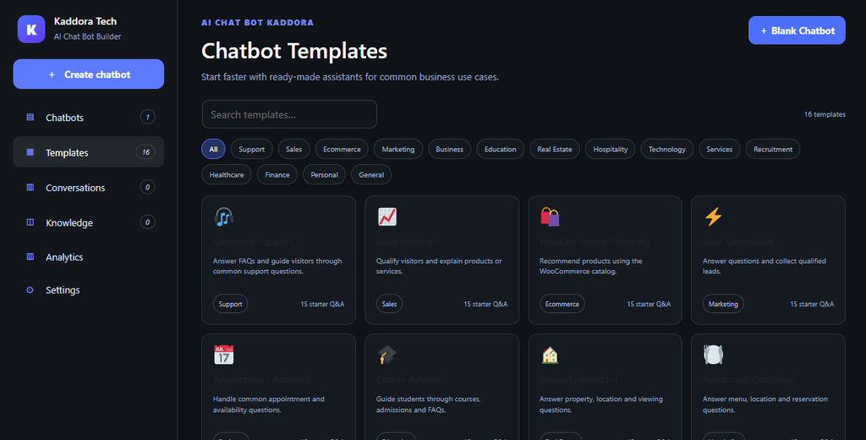
Task: Click the Customer Support headphones icon
Action: [223, 217]
